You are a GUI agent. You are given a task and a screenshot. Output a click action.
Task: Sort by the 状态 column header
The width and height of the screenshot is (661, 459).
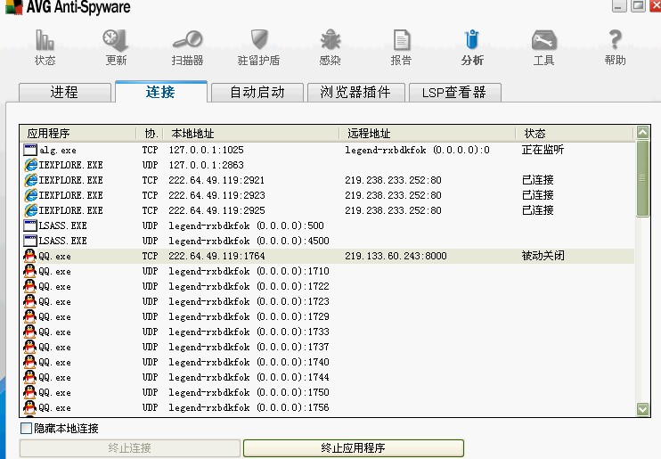575,134
